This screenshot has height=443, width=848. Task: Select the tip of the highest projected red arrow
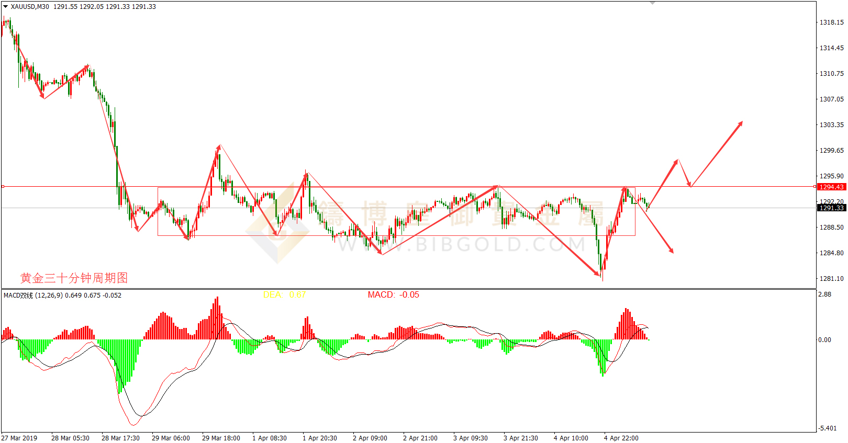tap(741, 123)
